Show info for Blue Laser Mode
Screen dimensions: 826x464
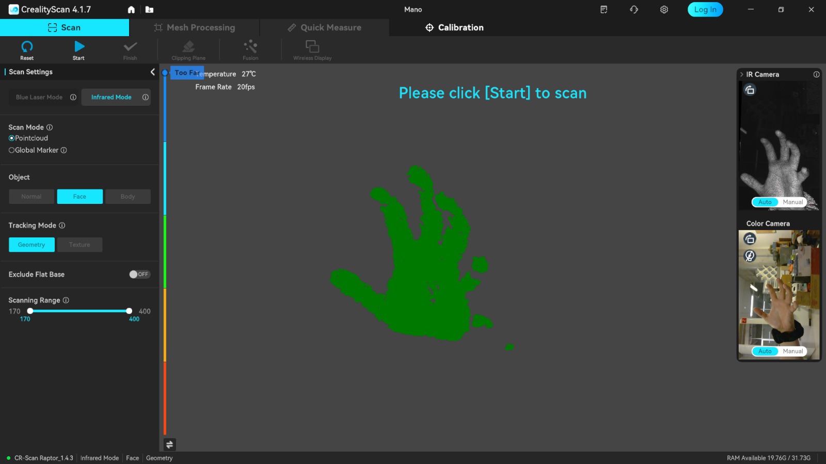(73, 97)
